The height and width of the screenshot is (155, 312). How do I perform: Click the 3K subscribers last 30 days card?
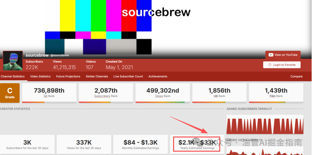click(27, 145)
